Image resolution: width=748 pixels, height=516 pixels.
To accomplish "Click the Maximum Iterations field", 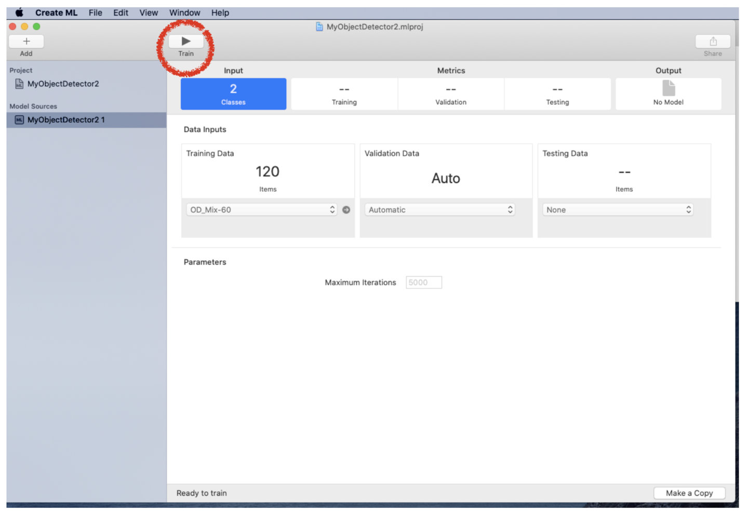I will (423, 283).
